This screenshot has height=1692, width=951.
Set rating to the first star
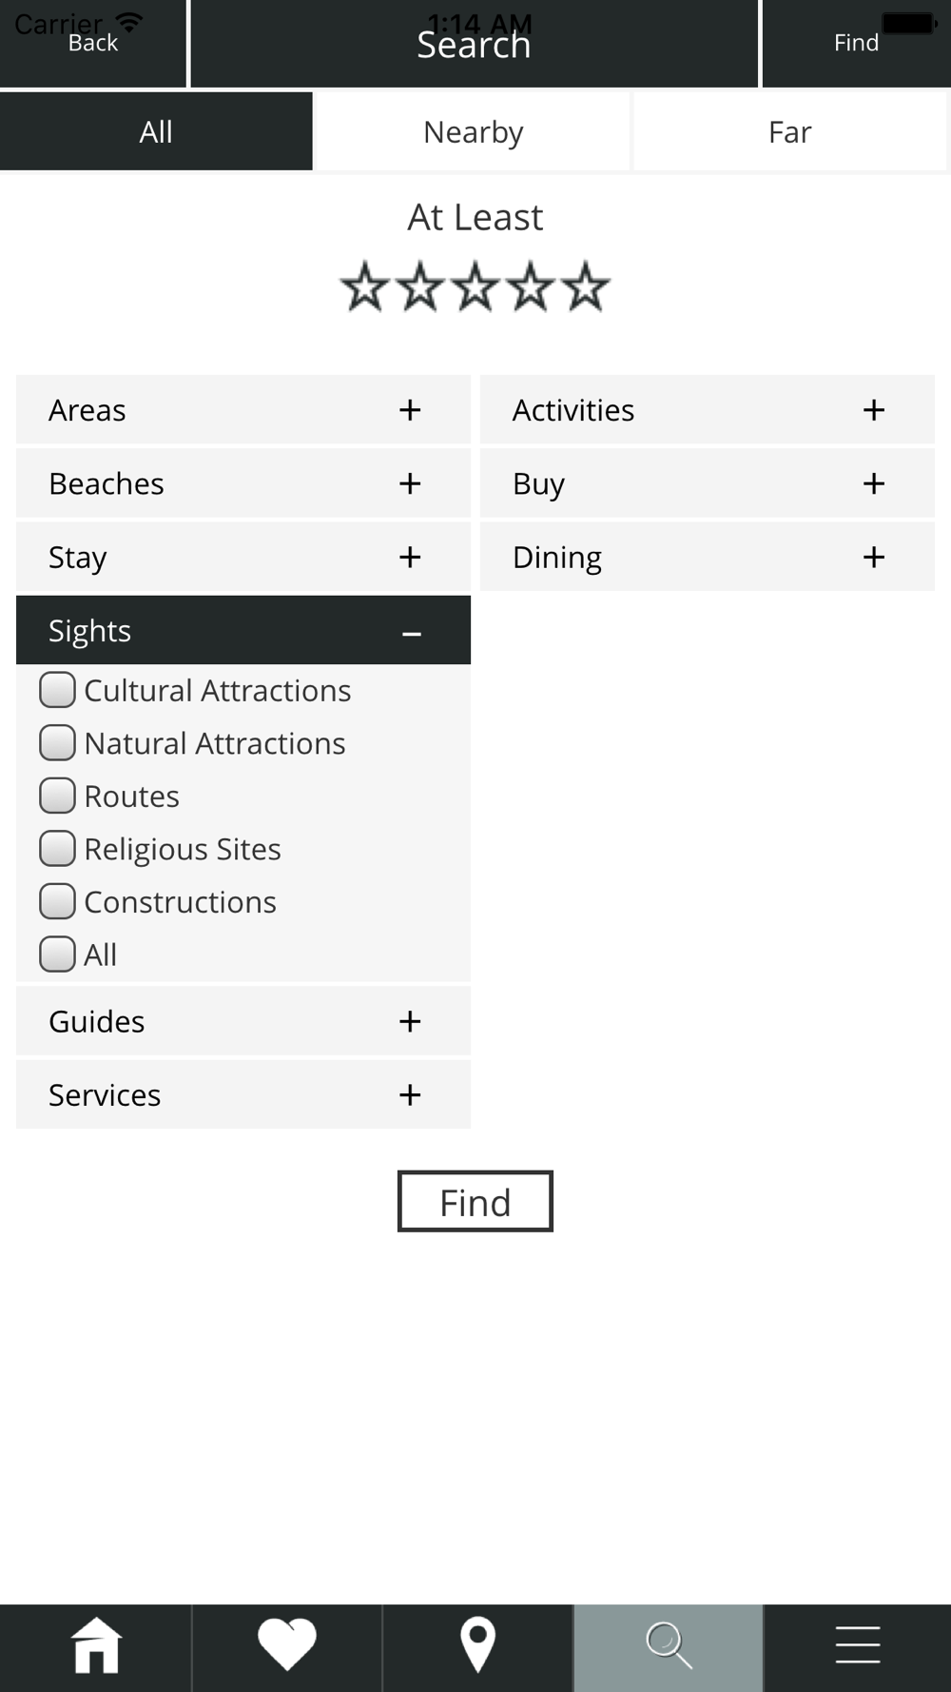pos(365,287)
